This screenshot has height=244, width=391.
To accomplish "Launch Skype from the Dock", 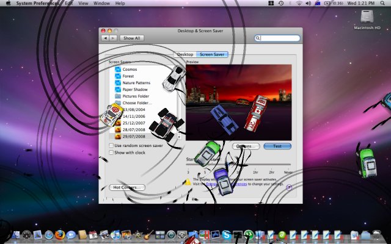I will click(x=227, y=234).
